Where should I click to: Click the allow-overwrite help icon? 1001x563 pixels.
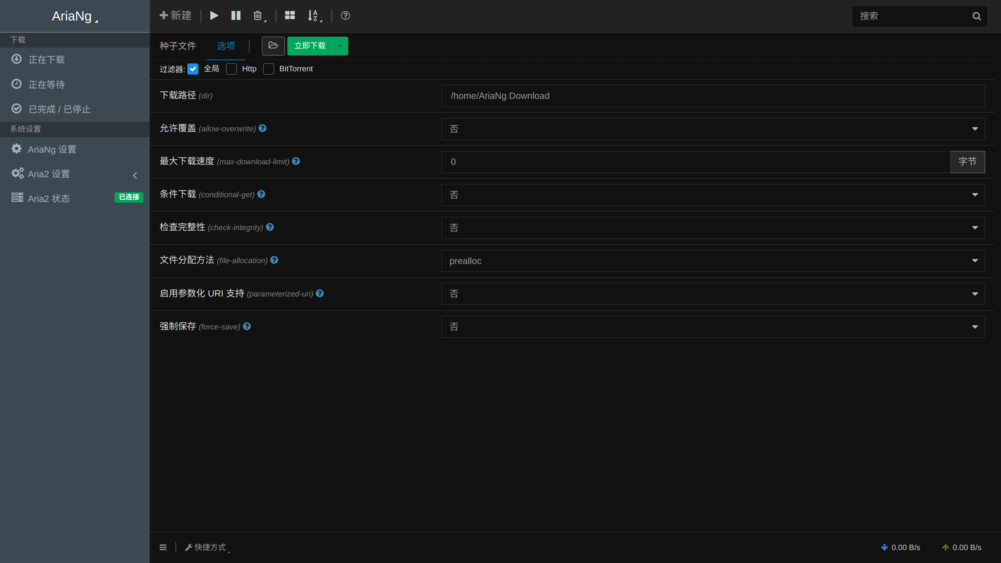[x=262, y=128]
